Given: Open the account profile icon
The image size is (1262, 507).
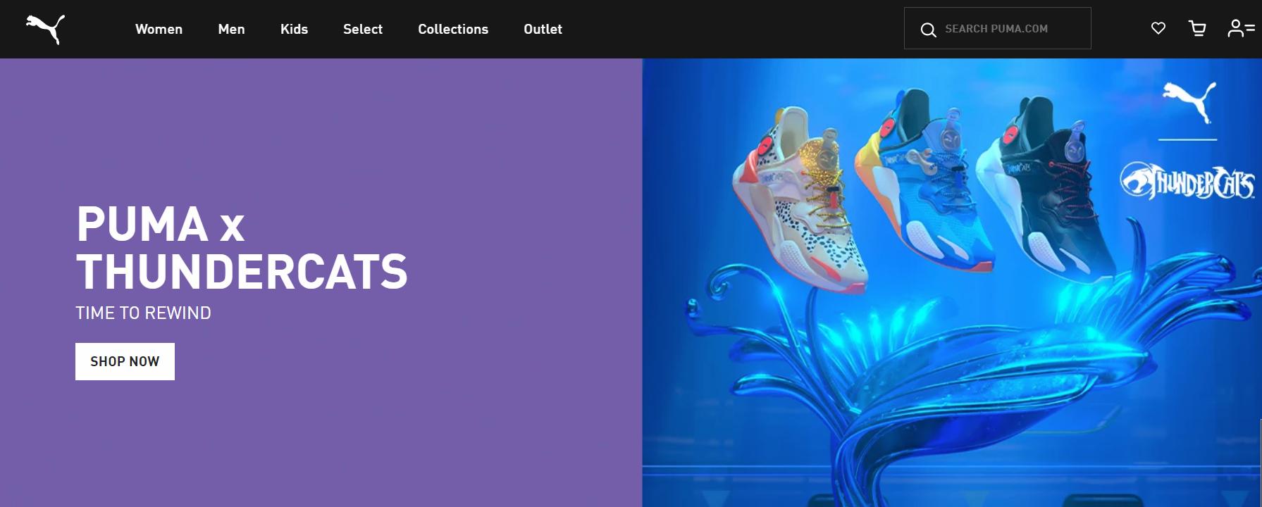Looking at the screenshot, I should tap(1241, 28).
